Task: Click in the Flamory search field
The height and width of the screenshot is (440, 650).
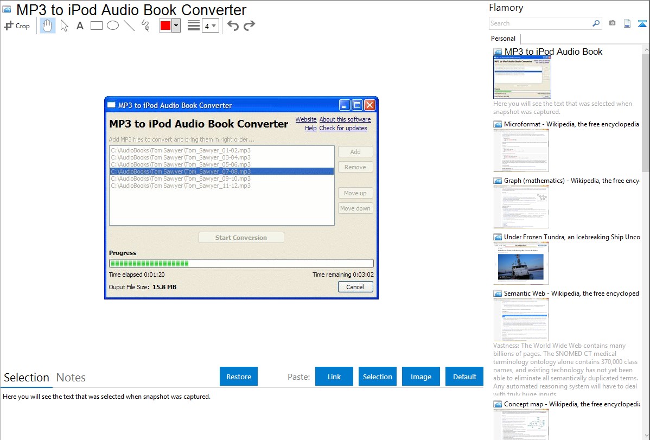Action: pyautogui.click(x=540, y=23)
